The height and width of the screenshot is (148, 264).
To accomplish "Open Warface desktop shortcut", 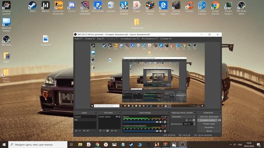I will 45,7.
